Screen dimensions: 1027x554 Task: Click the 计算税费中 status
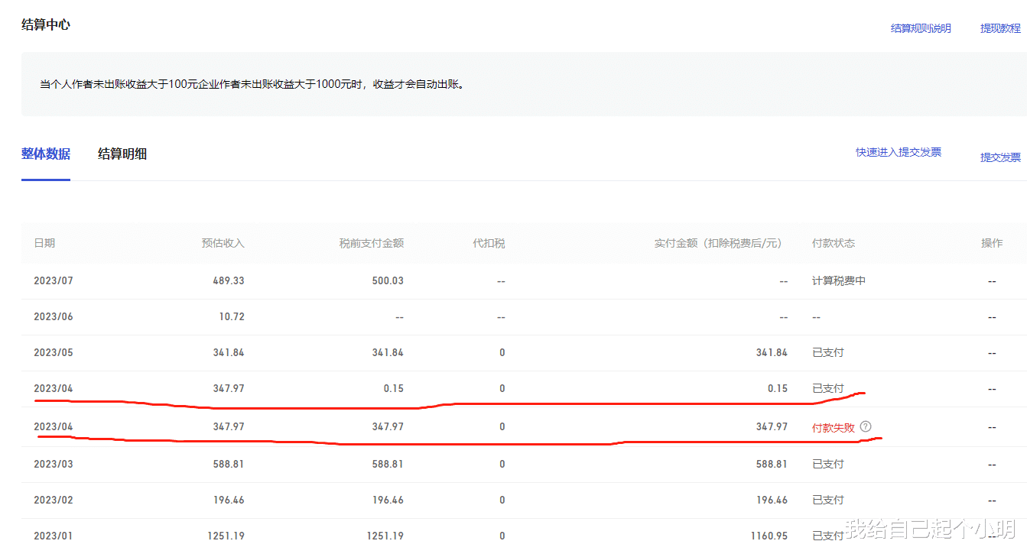tap(839, 280)
